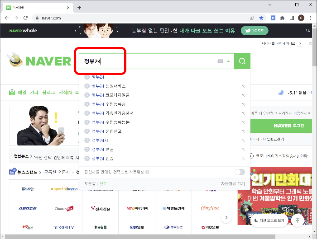Screen dimensions: 317x239
Task: Click the whale banner 다운로드 button
Action: tap(255, 31)
